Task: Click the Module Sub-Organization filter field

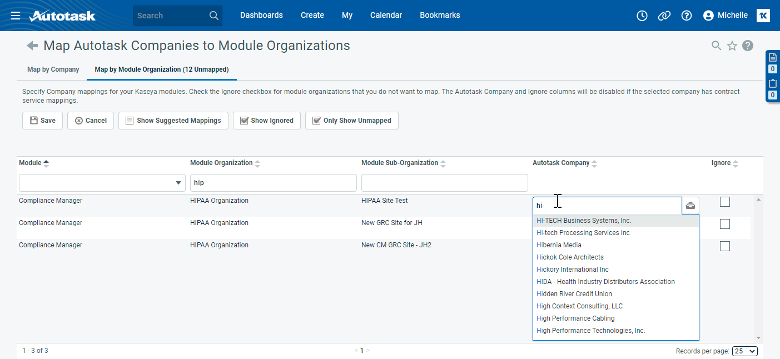Action: click(x=445, y=183)
